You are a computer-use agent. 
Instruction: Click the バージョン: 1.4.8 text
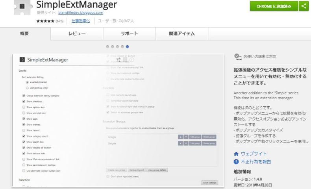tap(248, 179)
